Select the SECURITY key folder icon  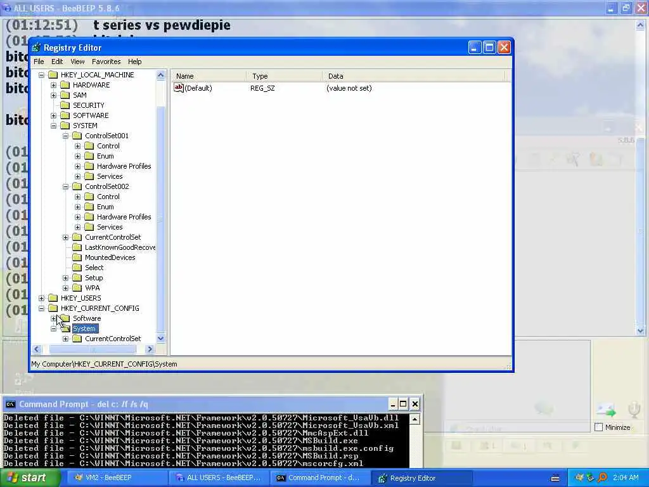[x=65, y=105]
